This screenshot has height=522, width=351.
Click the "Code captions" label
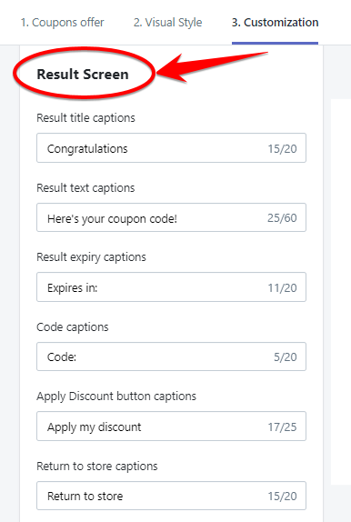[73, 326]
